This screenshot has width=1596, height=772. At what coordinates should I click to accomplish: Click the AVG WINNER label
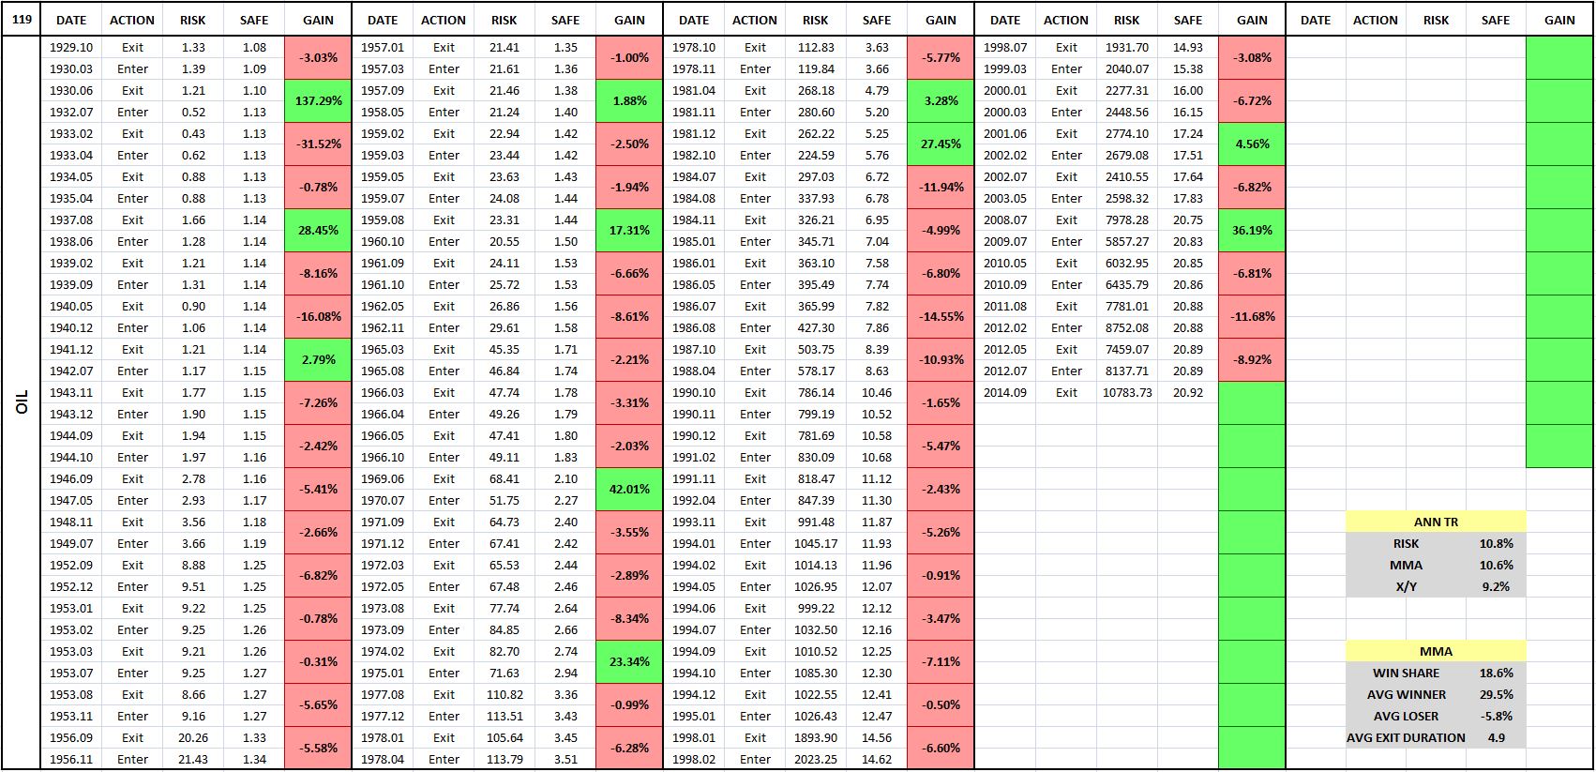point(1406,694)
